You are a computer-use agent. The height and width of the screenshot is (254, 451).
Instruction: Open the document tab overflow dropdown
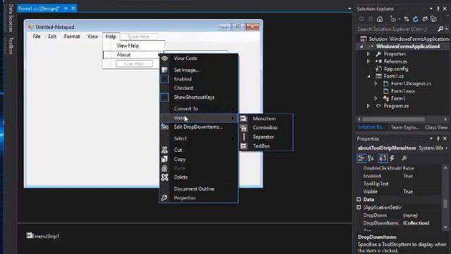tap(350, 8)
